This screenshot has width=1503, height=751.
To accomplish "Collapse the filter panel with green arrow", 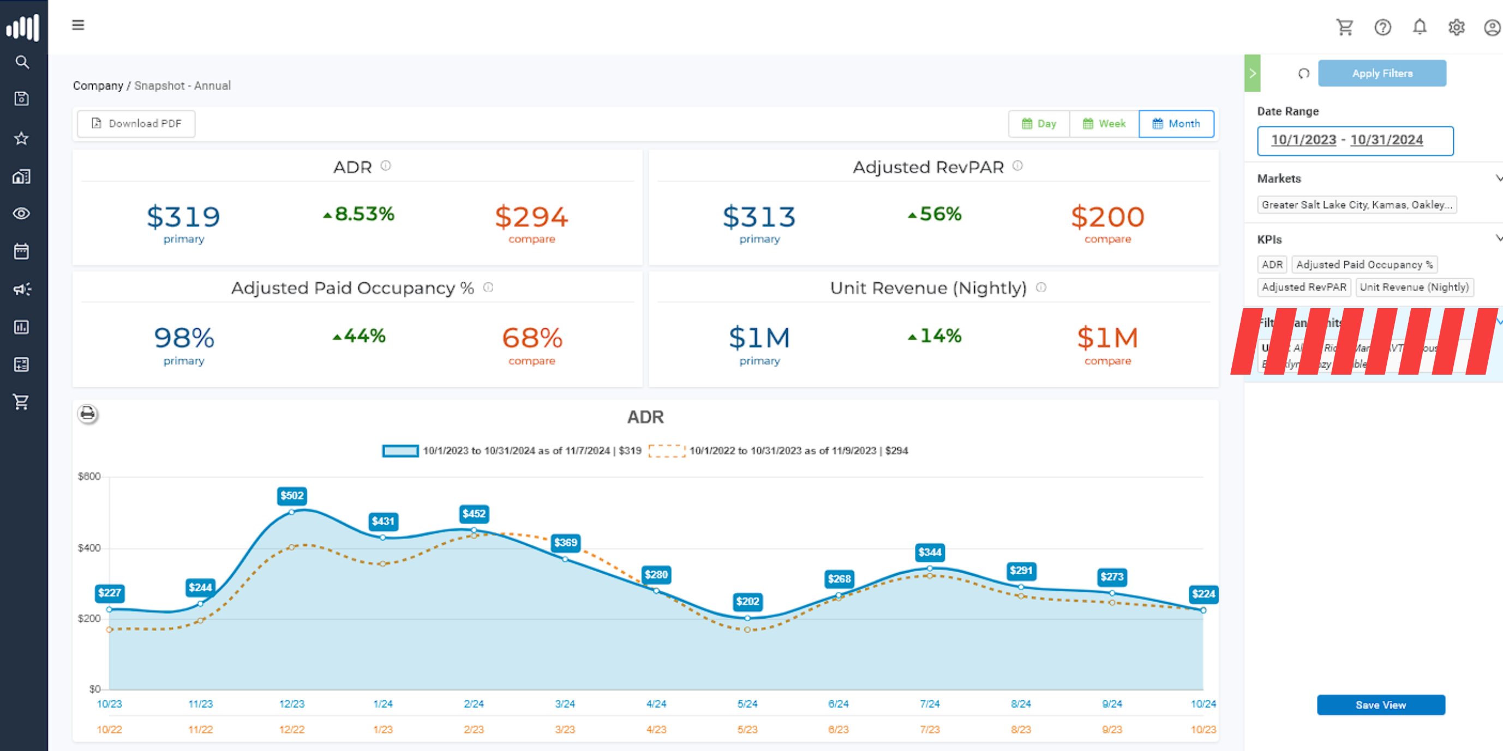I will coord(1252,74).
